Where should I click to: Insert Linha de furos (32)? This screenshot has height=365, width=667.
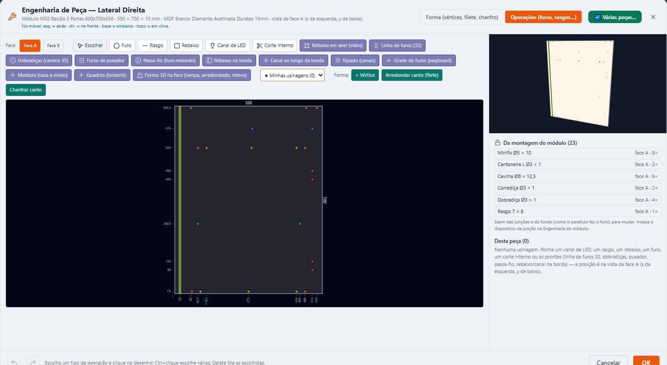click(397, 46)
